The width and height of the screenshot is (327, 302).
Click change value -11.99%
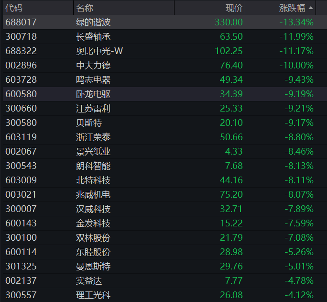pyautogui.click(x=296, y=36)
